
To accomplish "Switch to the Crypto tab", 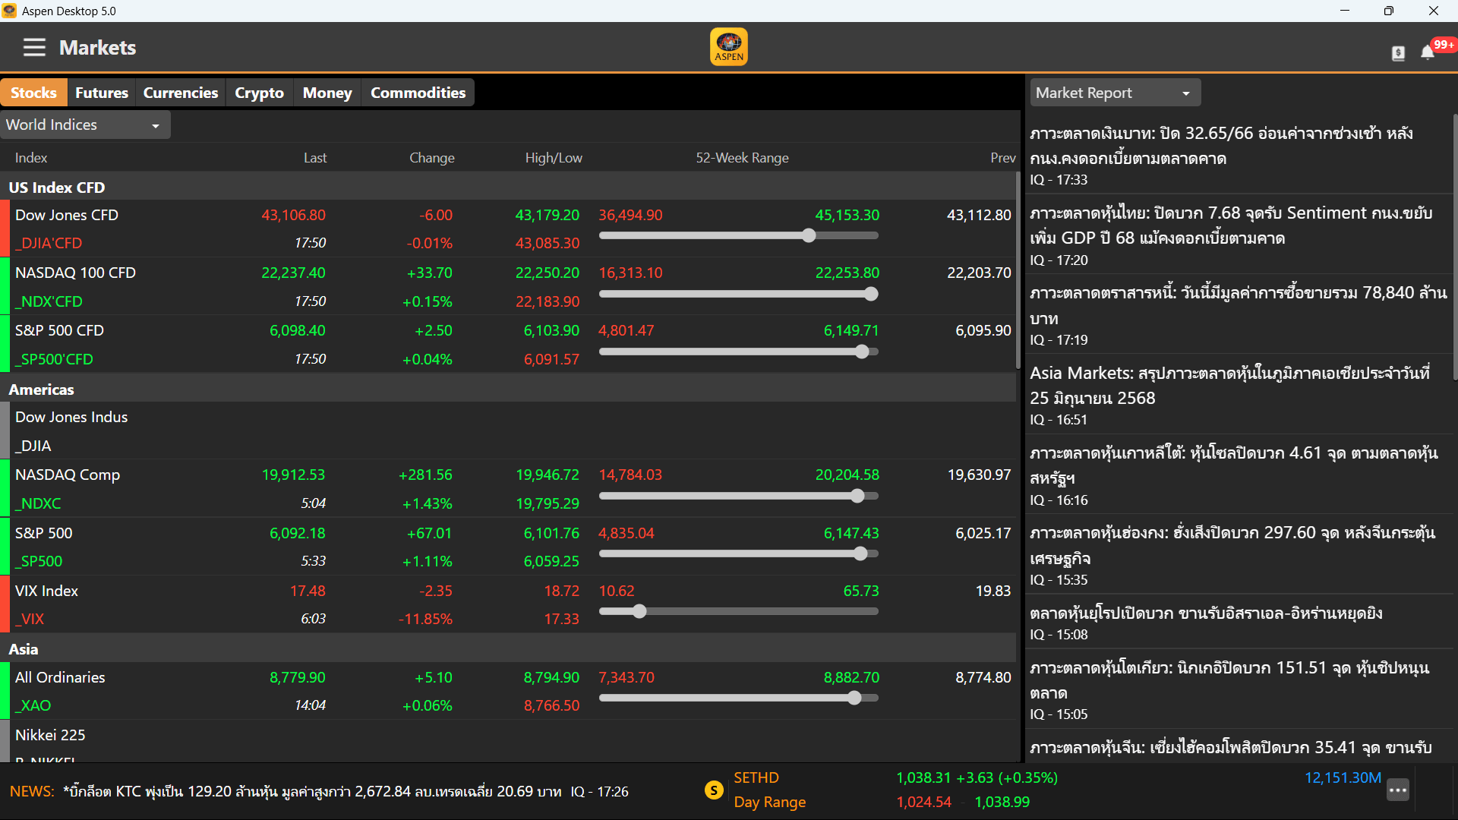I will click(x=259, y=93).
